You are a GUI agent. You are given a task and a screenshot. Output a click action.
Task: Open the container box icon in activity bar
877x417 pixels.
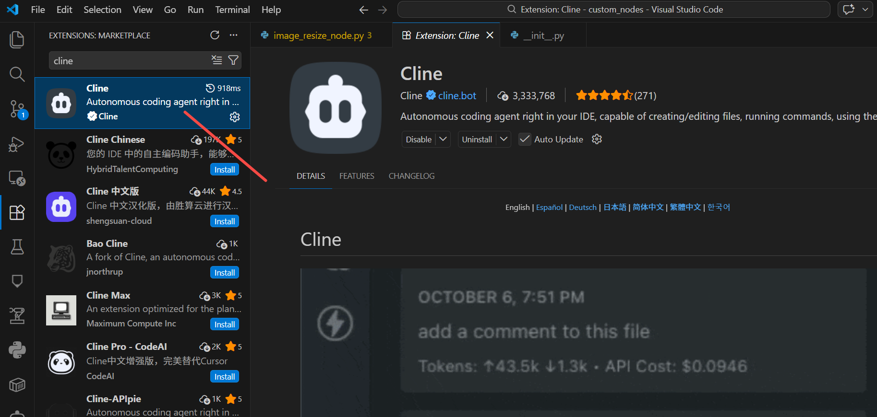17,385
